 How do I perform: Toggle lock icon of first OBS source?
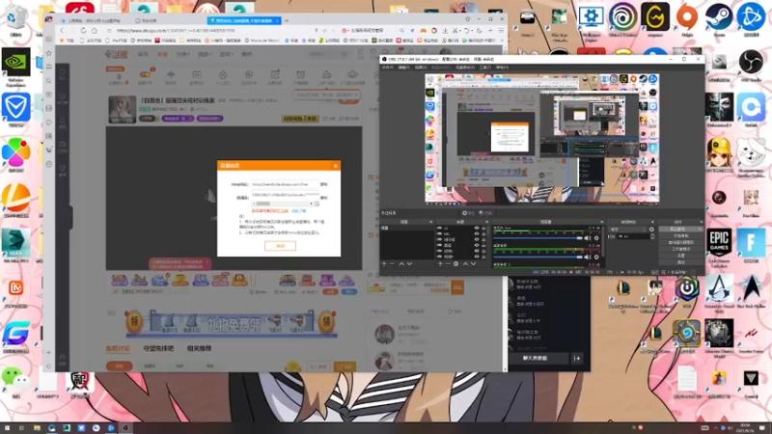click(483, 228)
